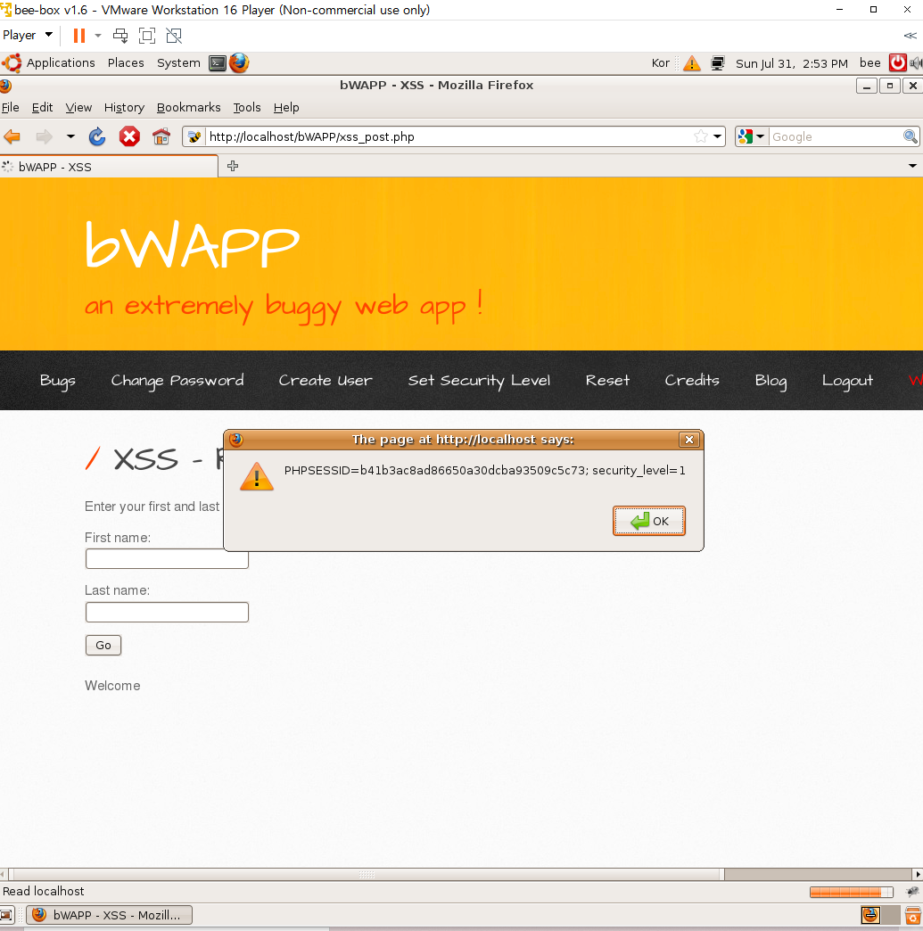
Task: Stop loading the page with the red X
Action: point(129,137)
